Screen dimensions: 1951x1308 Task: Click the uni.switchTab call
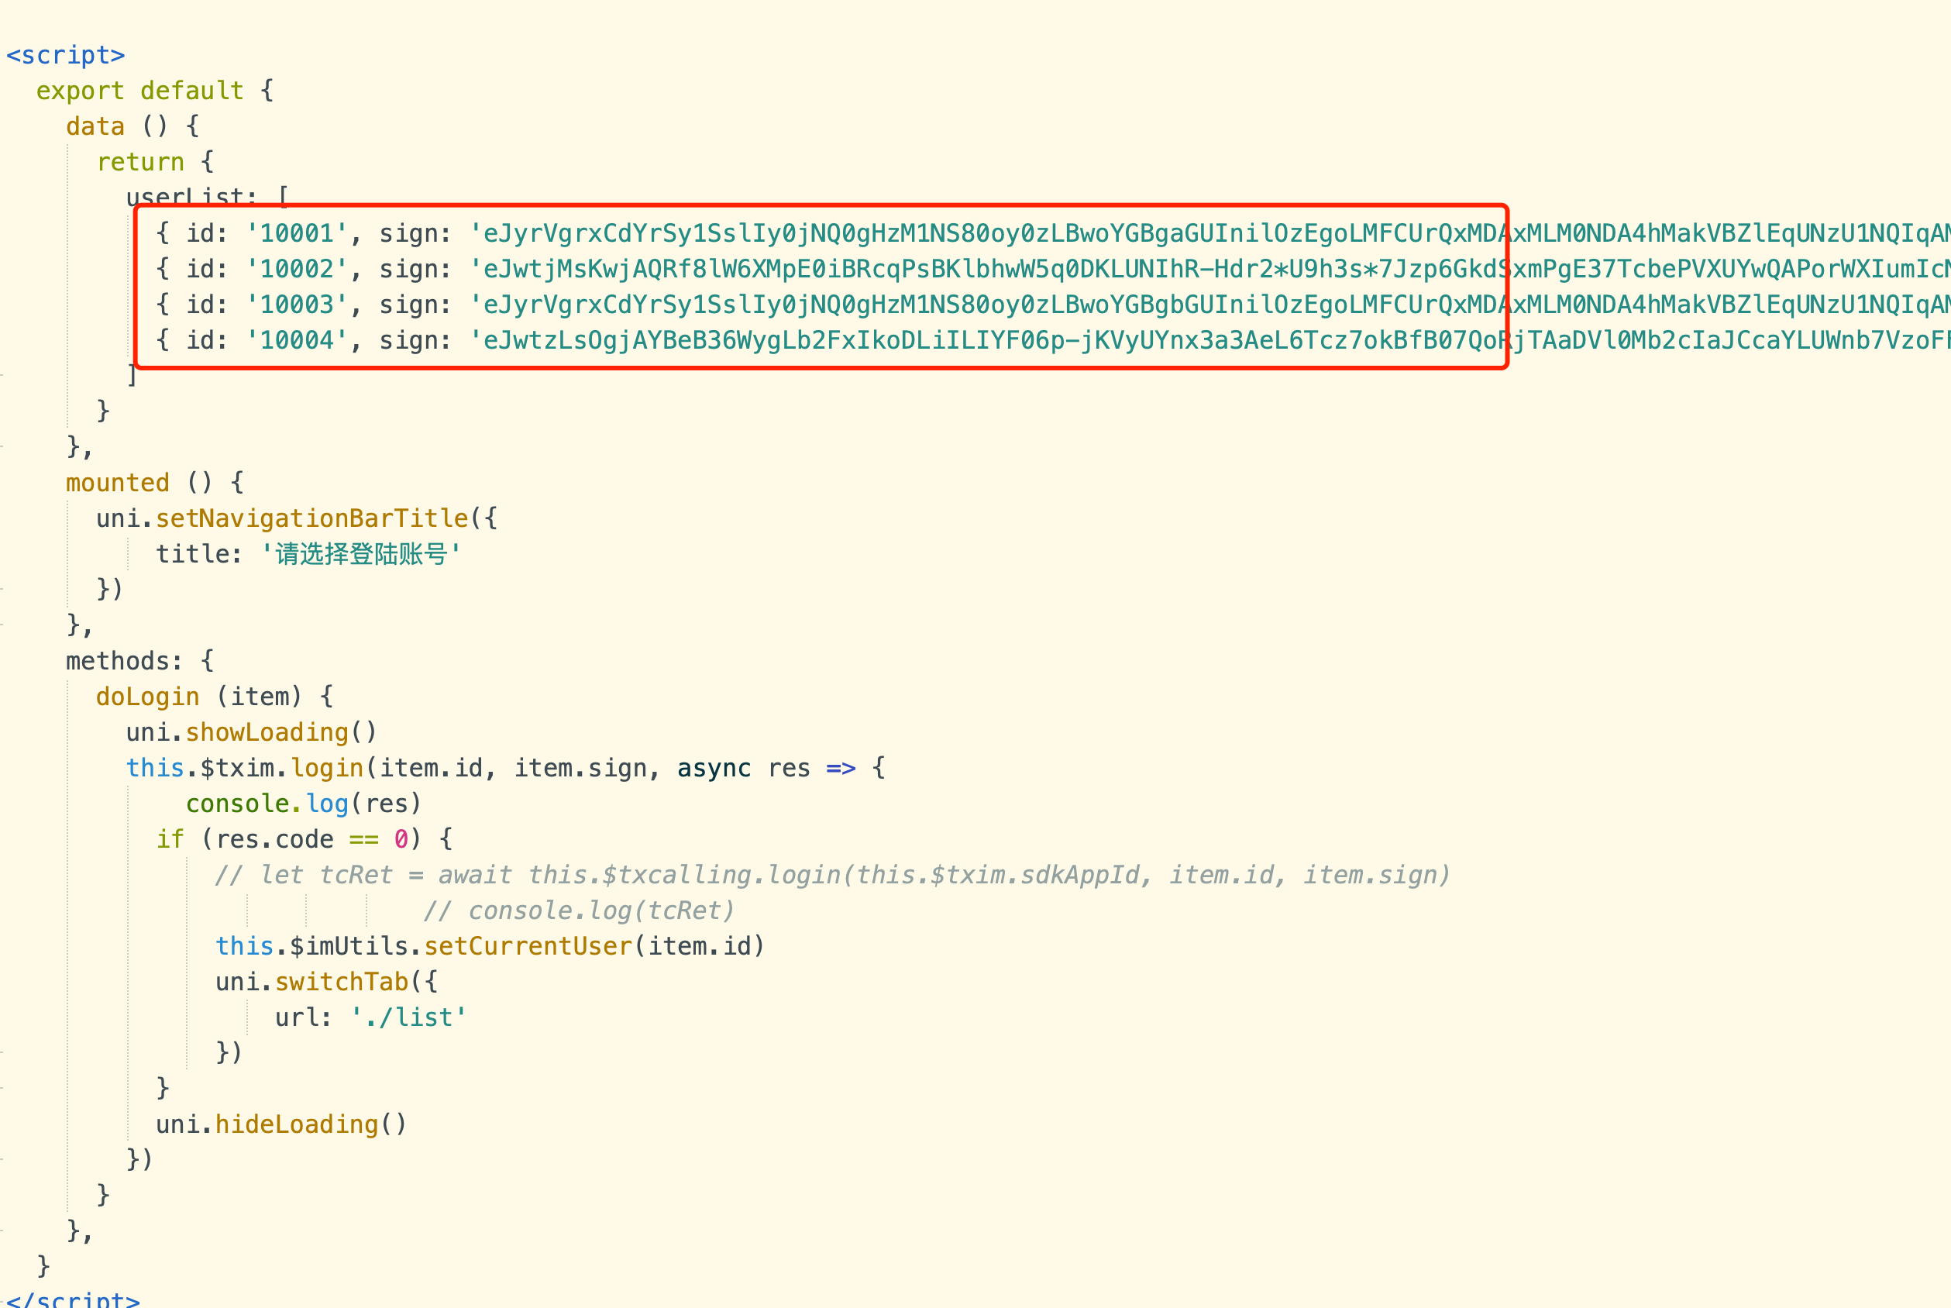(327, 982)
